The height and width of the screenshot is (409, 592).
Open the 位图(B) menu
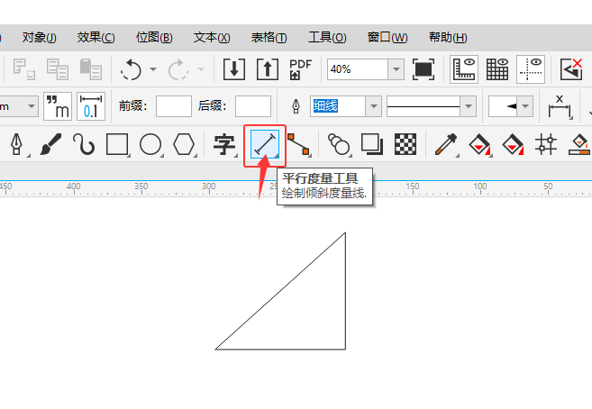[x=154, y=37]
